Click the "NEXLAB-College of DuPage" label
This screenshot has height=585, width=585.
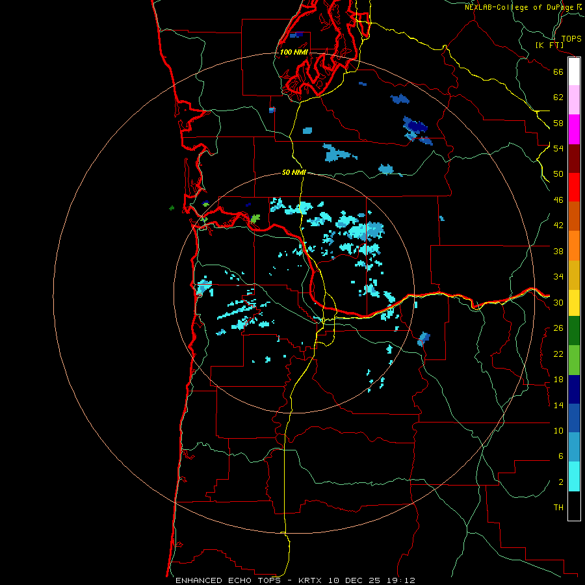click(519, 7)
